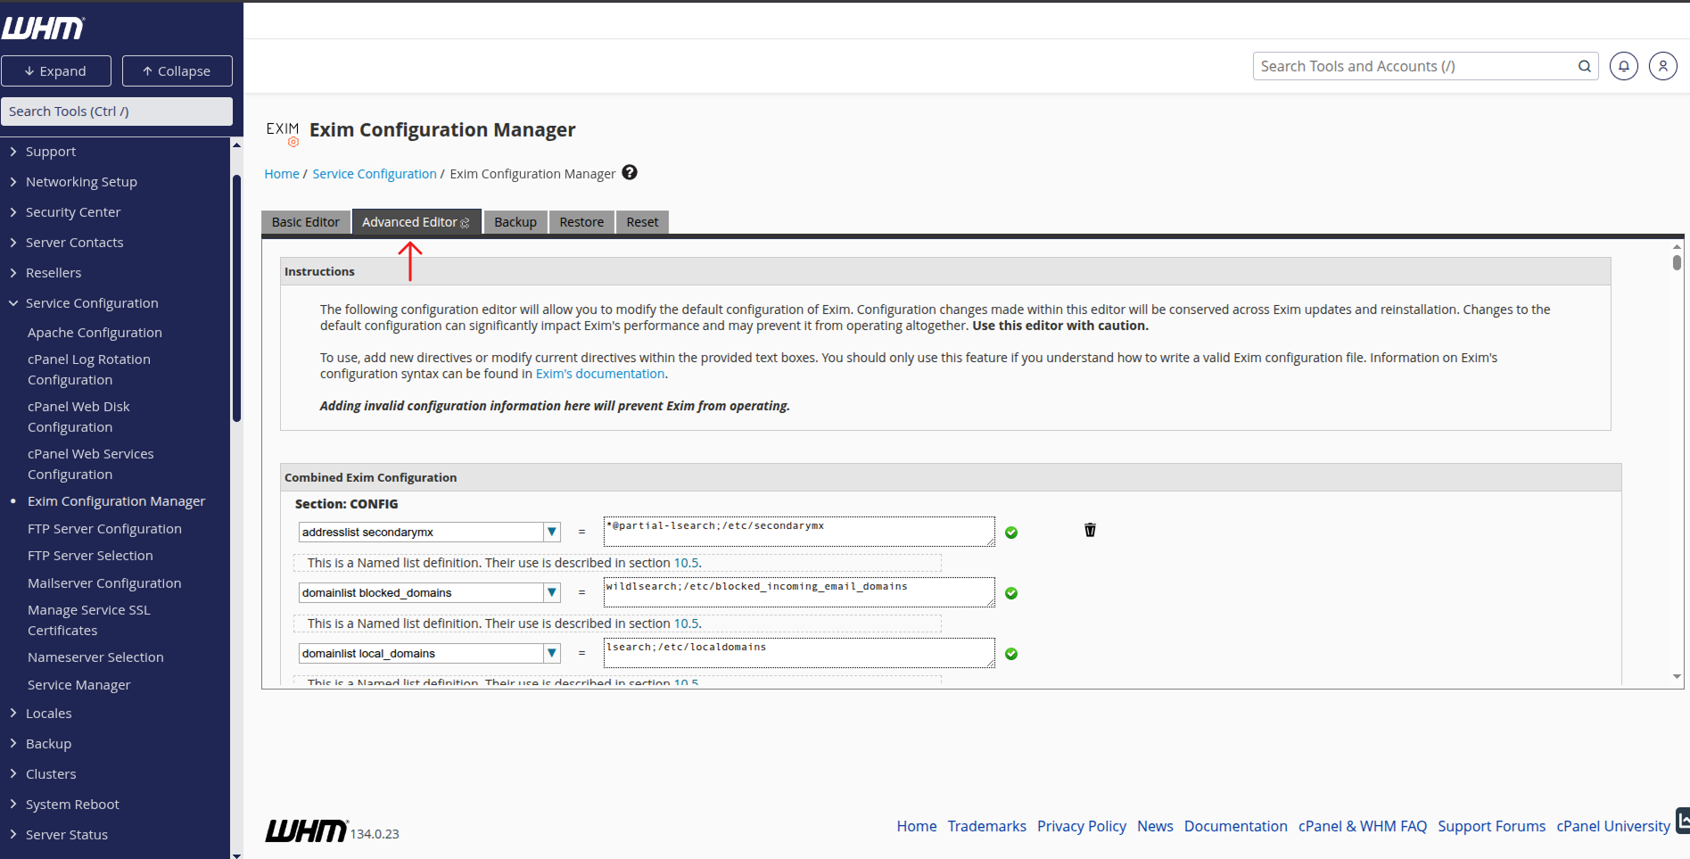This screenshot has width=1690, height=859.
Task: Click the green check beside domainlist blocked_domains
Action: [1011, 593]
